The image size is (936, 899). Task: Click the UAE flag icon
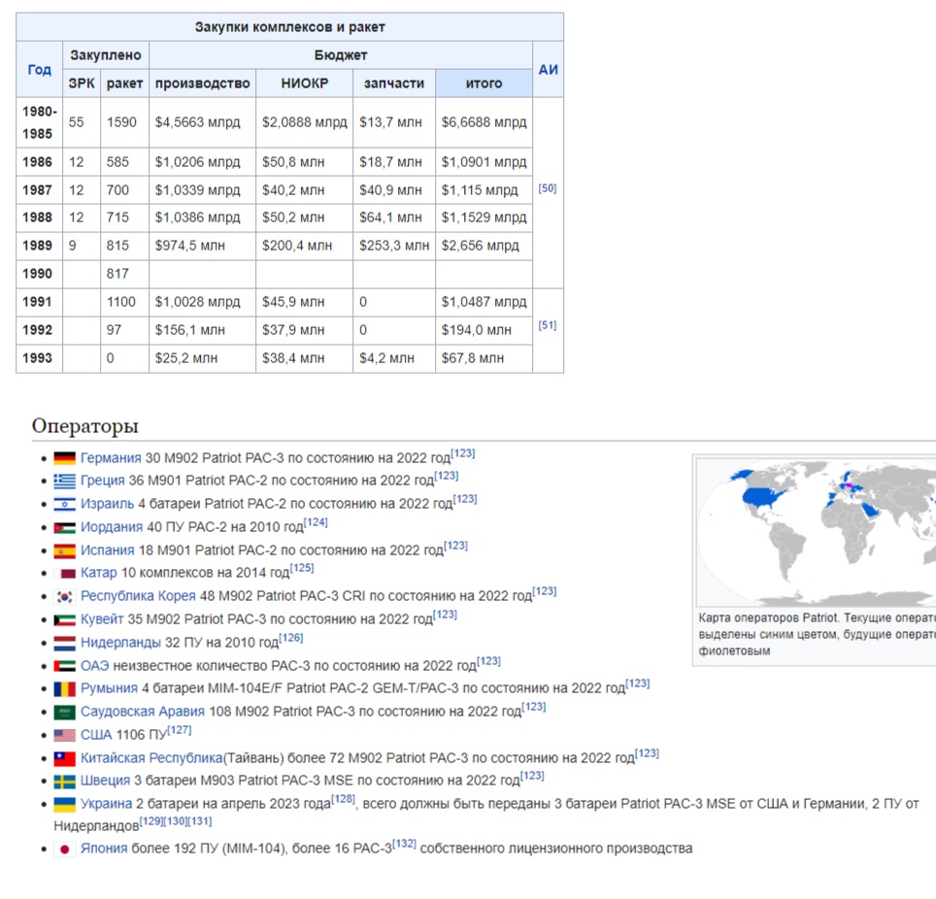tap(64, 666)
